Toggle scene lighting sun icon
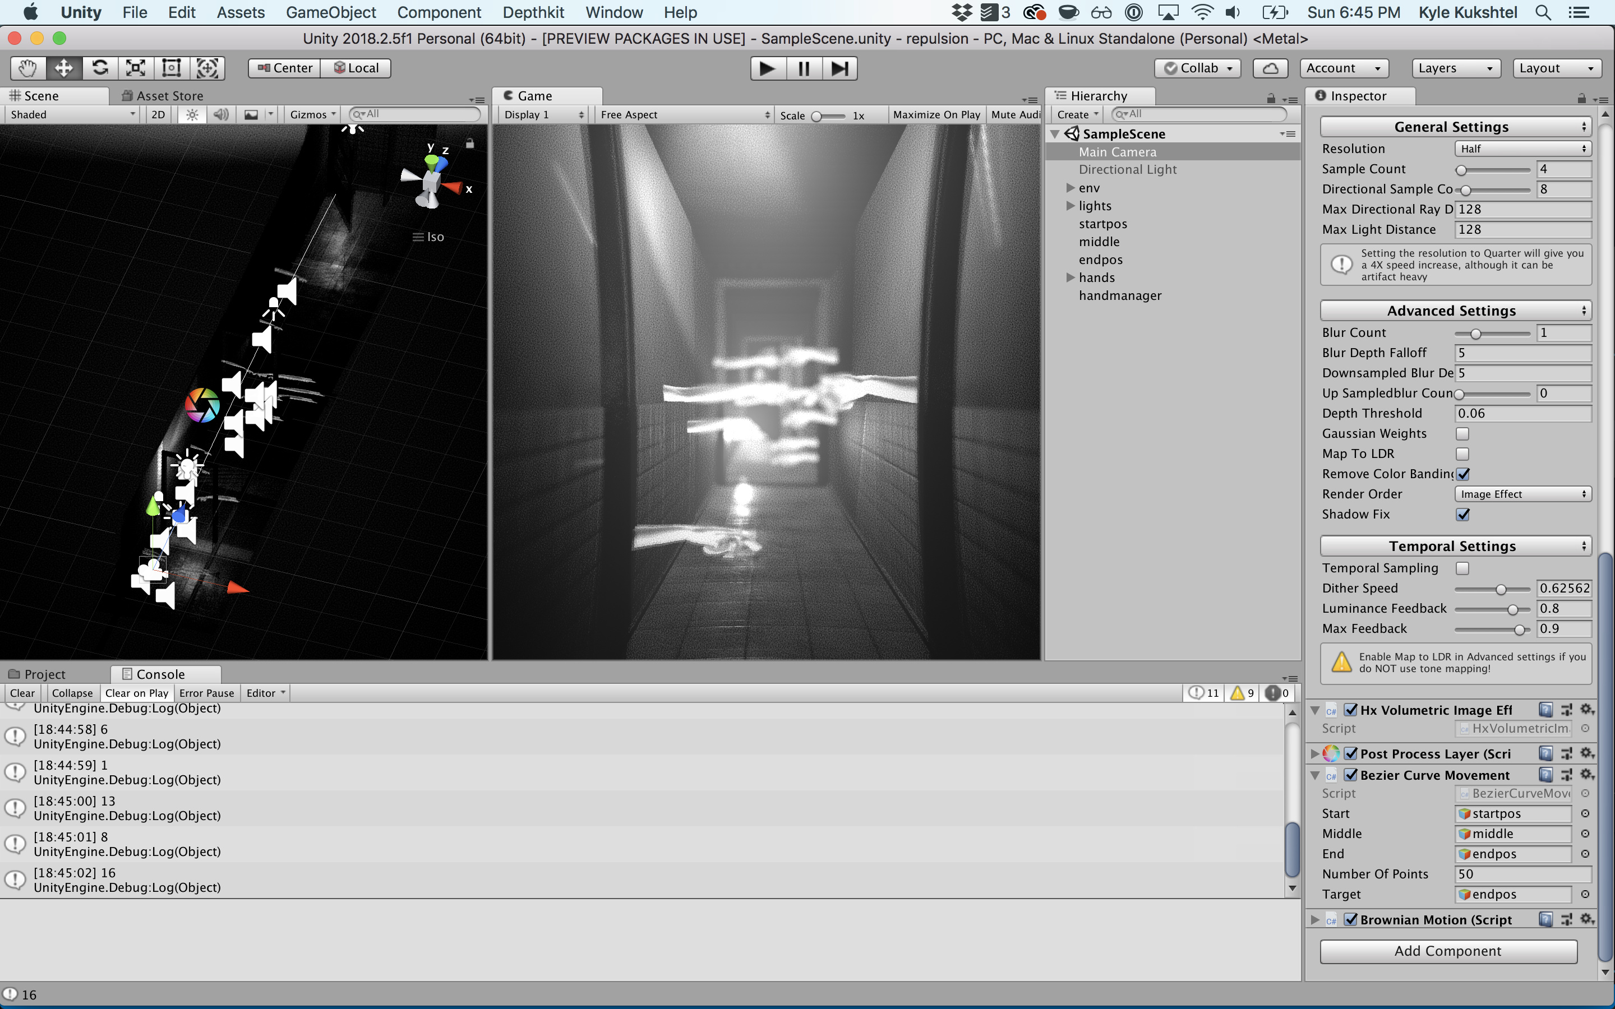Image resolution: width=1615 pixels, height=1009 pixels. tap(192, 115)
